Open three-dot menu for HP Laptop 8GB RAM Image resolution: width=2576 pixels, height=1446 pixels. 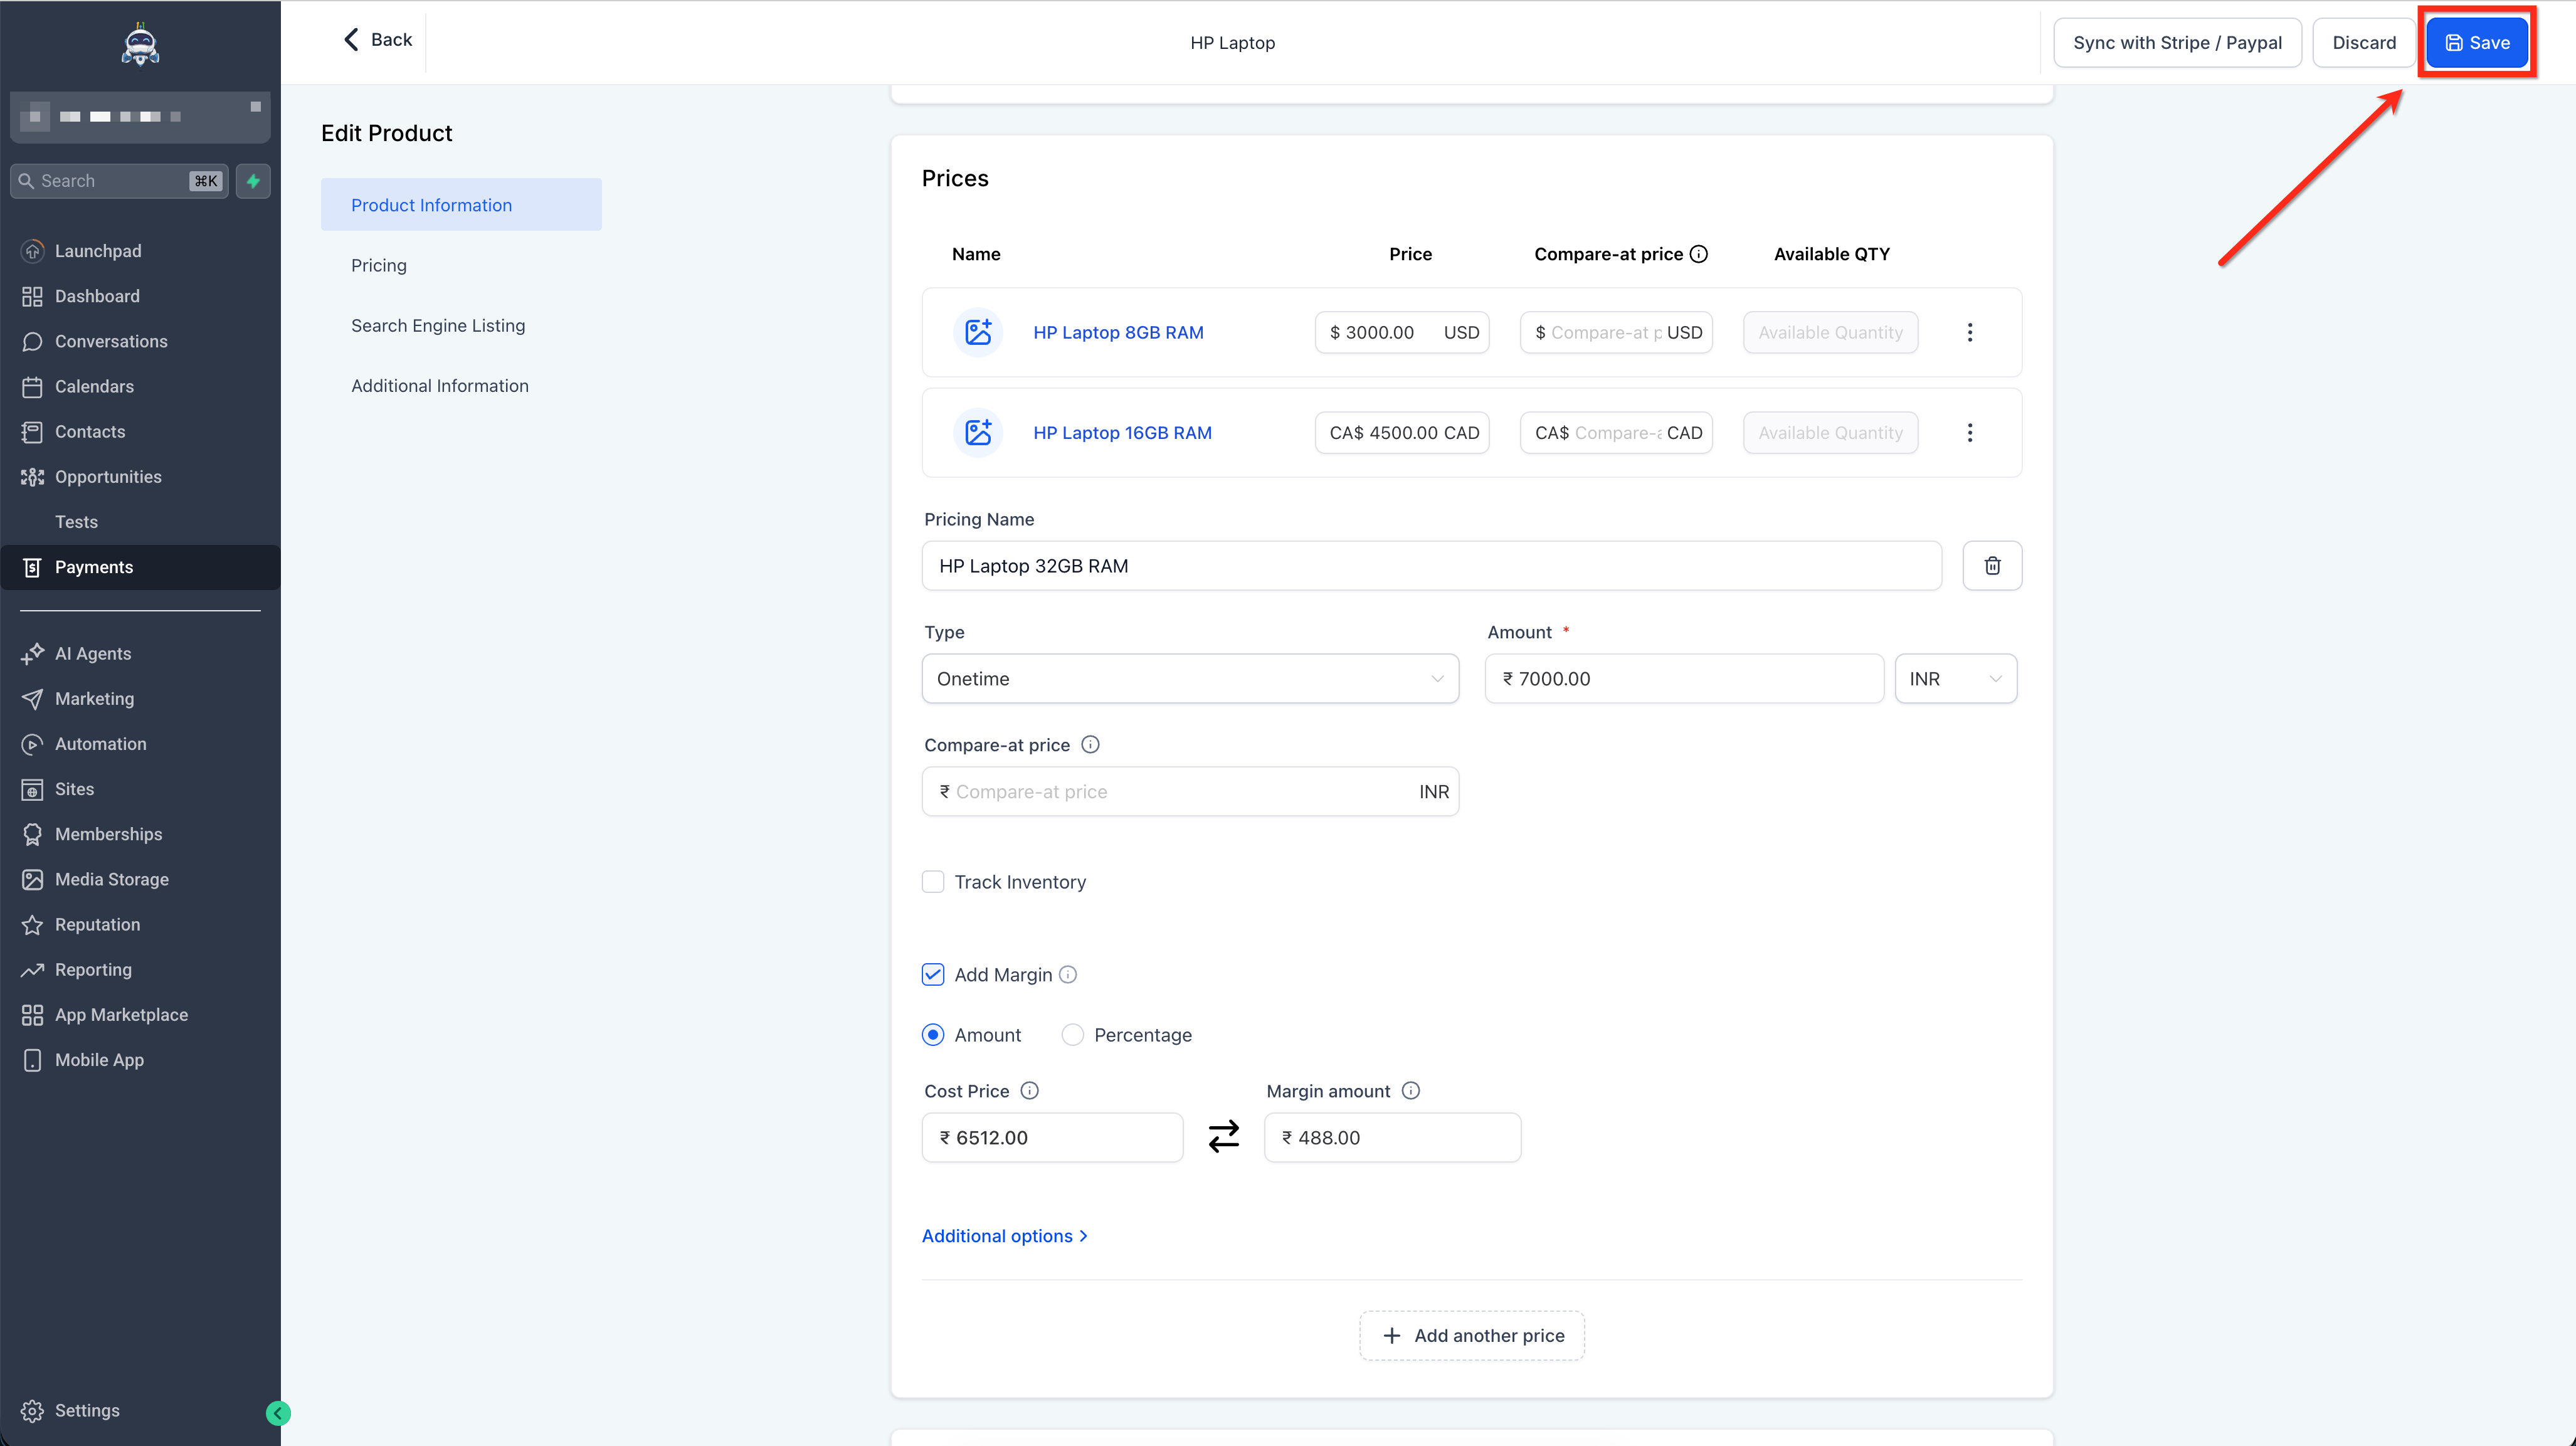tap(1969, 333)
